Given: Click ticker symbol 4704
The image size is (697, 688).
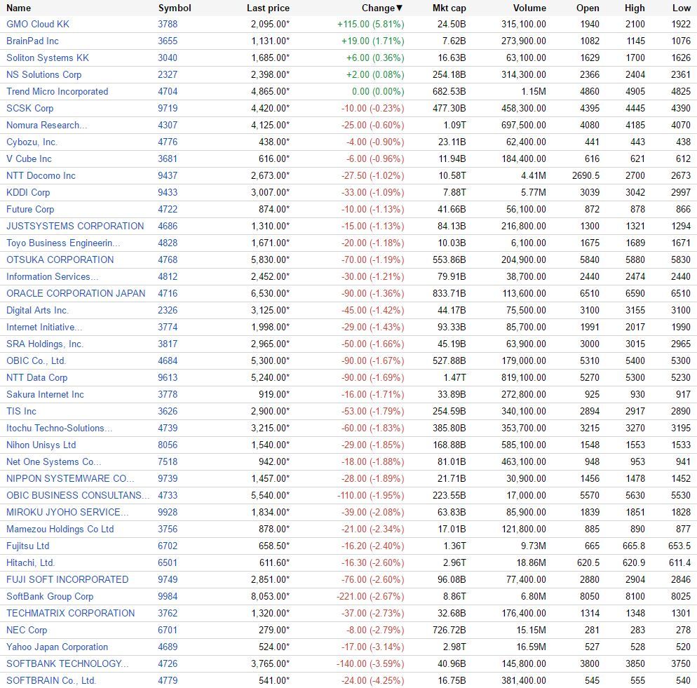Looking at the screenshot, I should (168, 92).
